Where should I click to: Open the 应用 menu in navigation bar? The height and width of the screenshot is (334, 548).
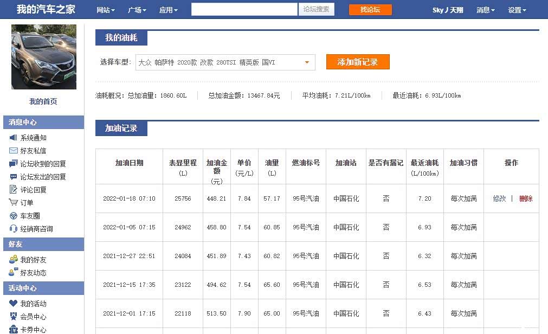click(x=168, y=10)
